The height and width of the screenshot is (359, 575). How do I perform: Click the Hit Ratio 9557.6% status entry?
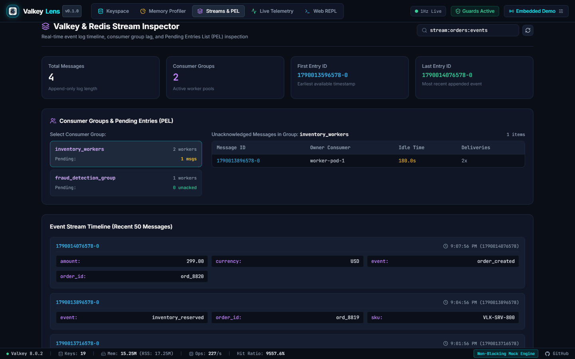261,353
